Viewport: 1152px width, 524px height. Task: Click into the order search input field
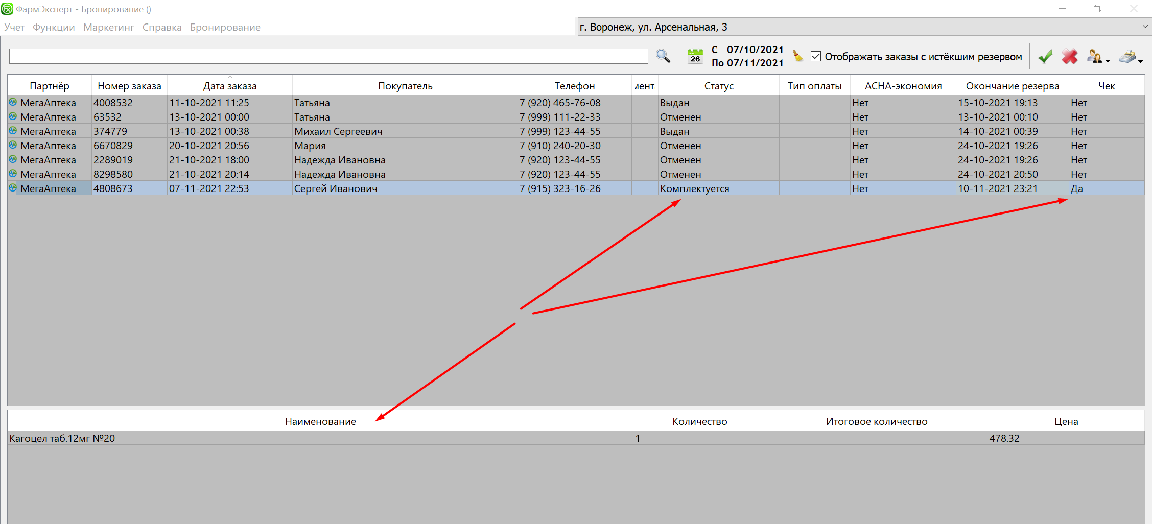pyautogui.click(x=328, y=56)
